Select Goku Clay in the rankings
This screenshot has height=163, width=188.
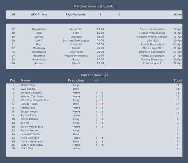27,148
